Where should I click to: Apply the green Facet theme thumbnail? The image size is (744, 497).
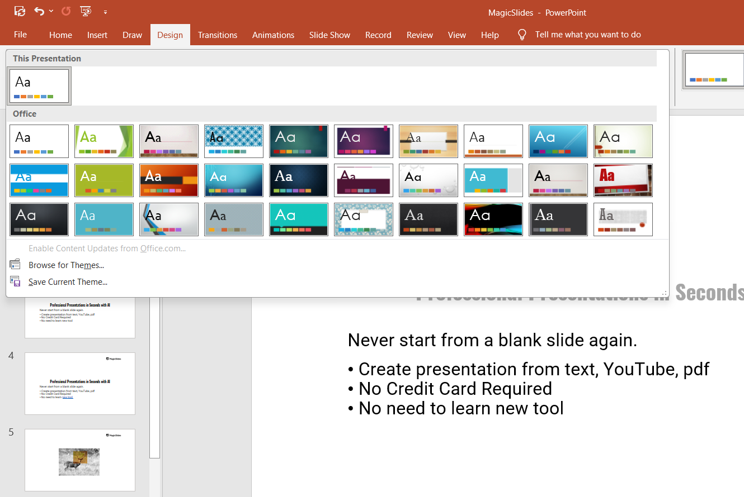(104, 141)
